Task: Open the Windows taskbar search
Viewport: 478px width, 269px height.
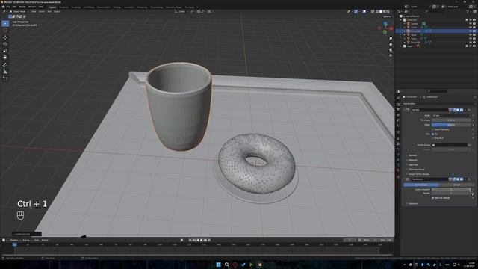Action: [226, 265]
